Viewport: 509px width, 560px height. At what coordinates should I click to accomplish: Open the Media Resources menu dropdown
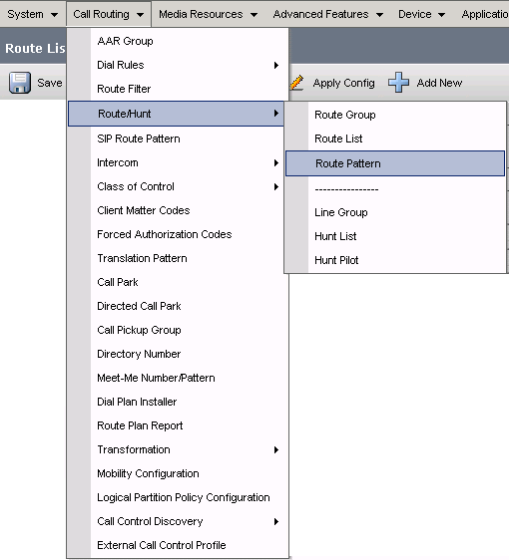209,14
